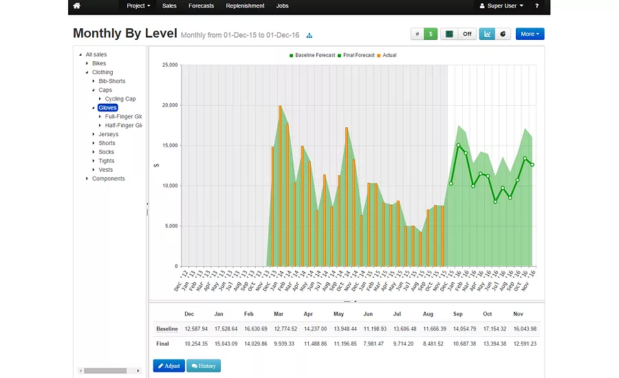This screenshot has width=619, height=378.
Task: Go to the Home icon
Action: pyautogui.click(x=76, y=6)
